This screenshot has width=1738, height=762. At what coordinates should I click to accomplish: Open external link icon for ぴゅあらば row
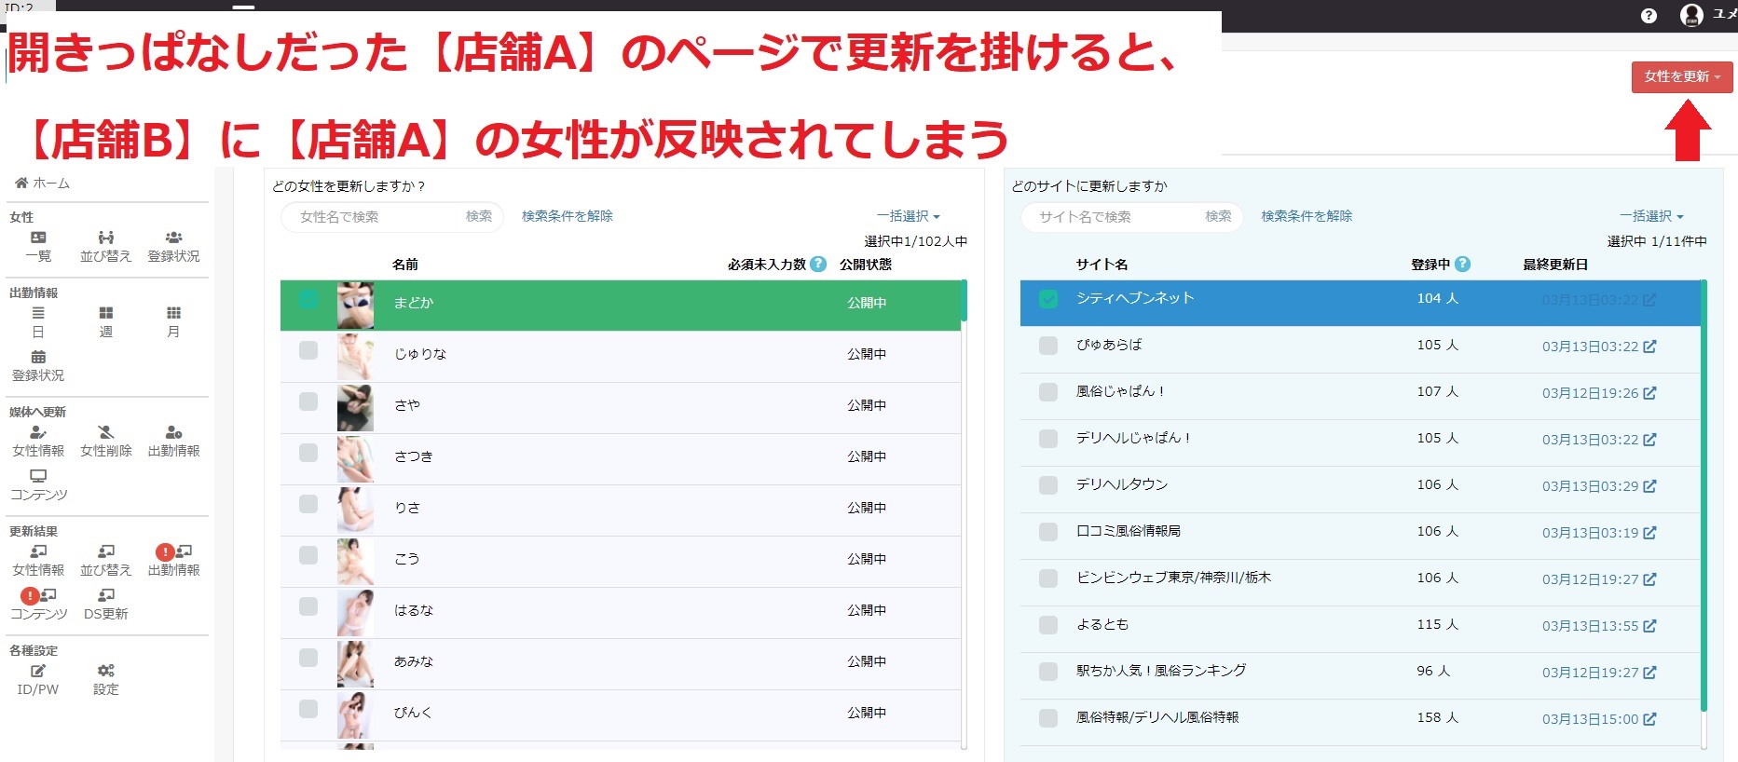[x=1649, y=347]
